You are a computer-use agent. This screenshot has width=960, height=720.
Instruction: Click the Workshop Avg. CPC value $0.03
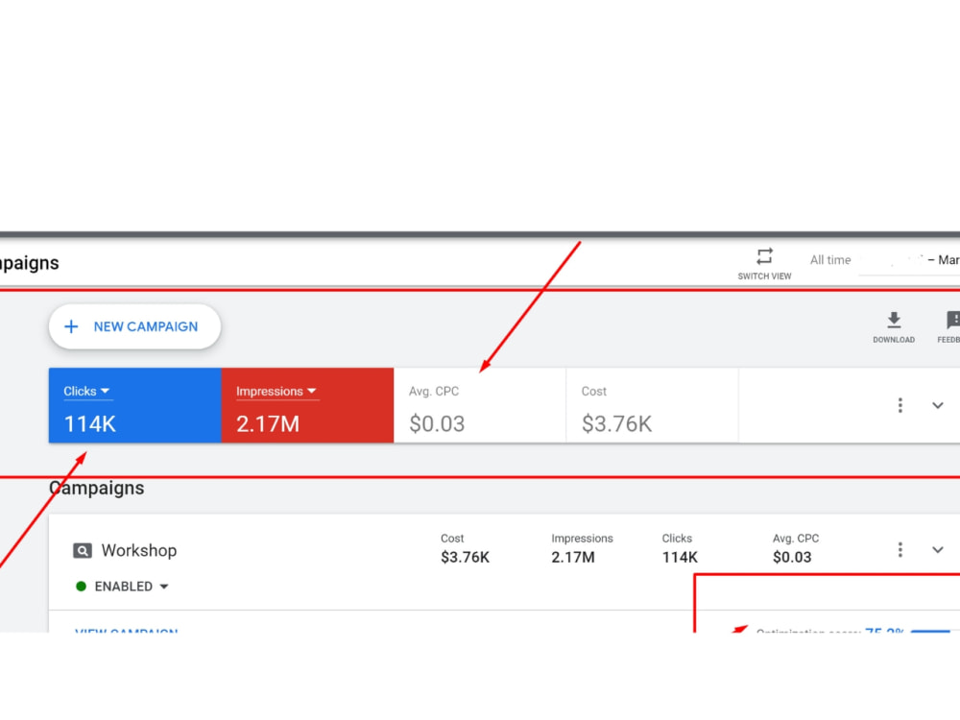tap(792, 557)
